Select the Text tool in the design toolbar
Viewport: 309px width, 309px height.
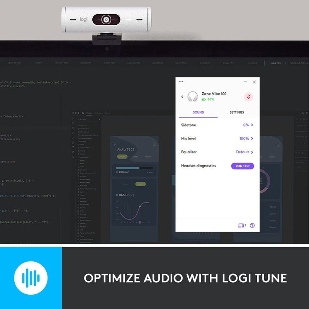click(73, 147)
